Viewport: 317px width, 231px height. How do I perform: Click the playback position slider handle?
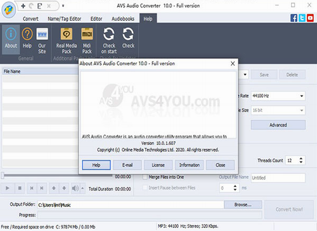click(3, 175)
